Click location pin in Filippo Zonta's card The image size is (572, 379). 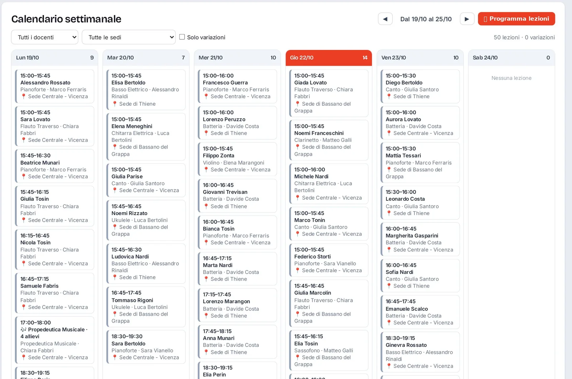pos(206,170)
